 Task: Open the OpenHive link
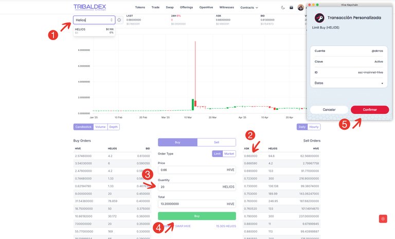pyautogui.click(x=206, y=7)
